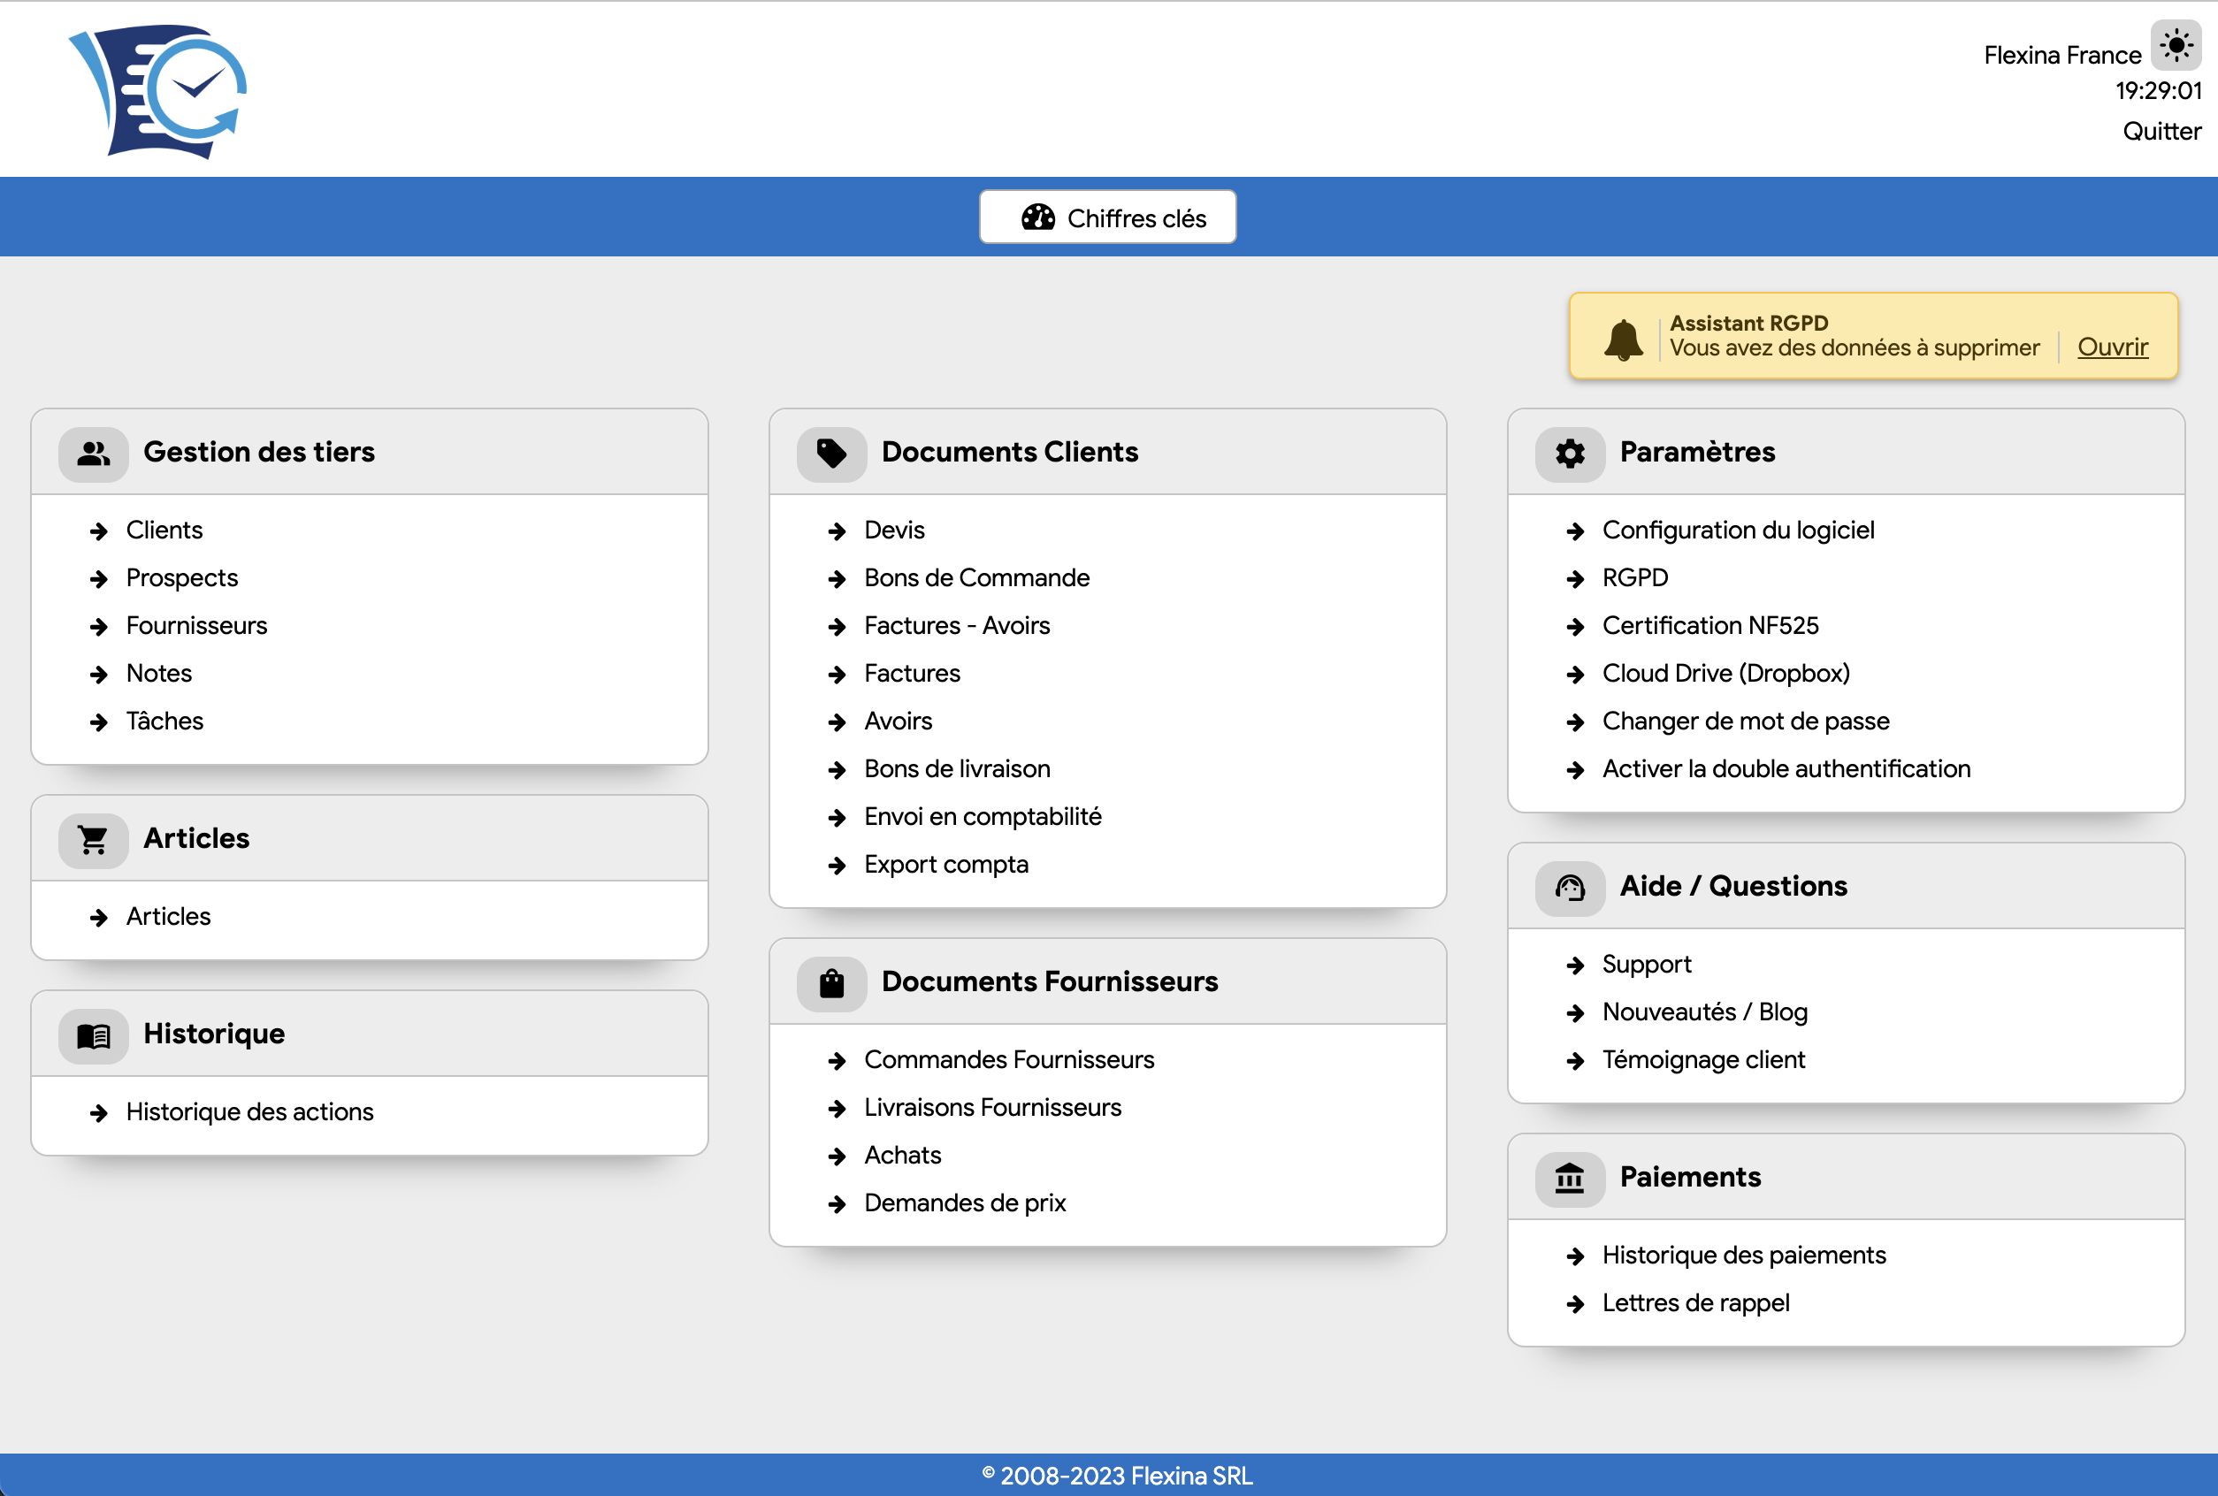Click the Documents Clients tag icon
Viewport: 2218px width, 1496px height.
coord(830,453)
